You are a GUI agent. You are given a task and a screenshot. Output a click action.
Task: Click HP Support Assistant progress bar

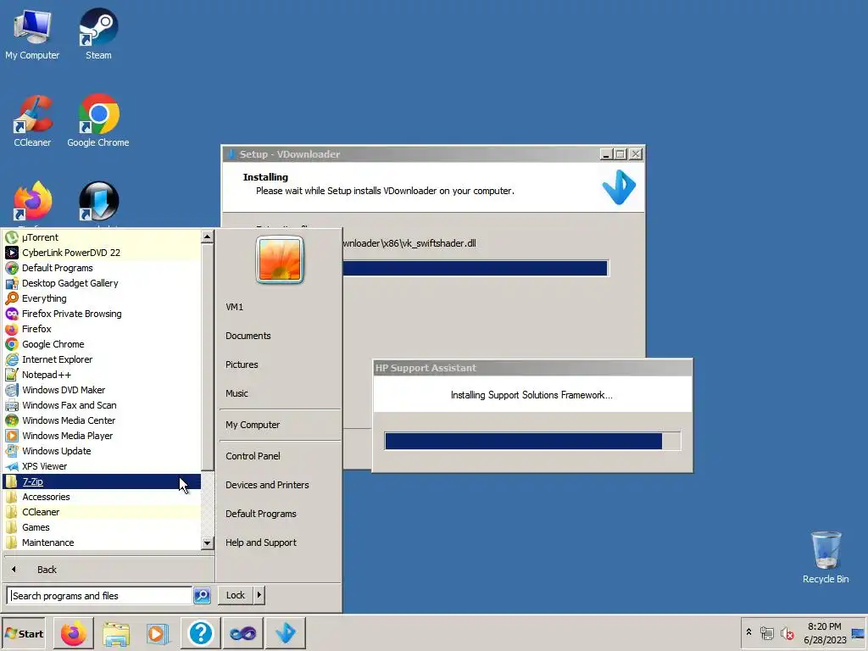pyautogui.click(x=532, y=441)
